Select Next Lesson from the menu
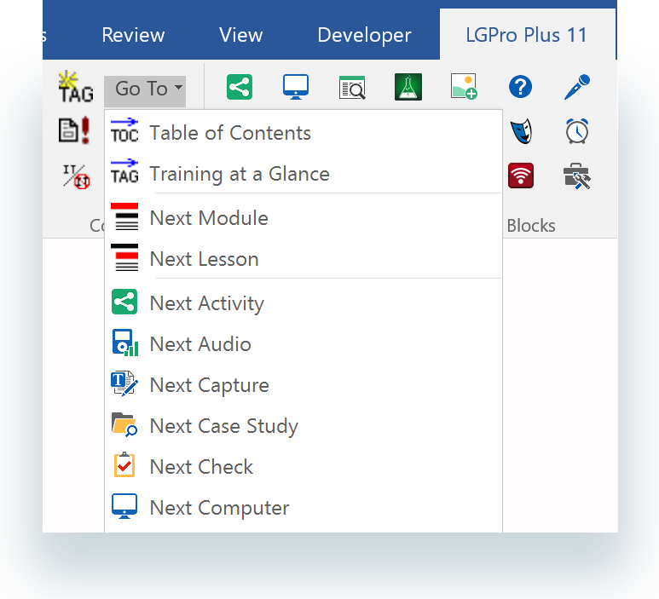The image size is (659, 599). [x=303, y=259]
